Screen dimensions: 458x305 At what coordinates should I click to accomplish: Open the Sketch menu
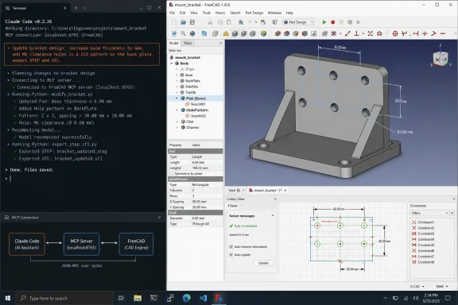point(235,13)
